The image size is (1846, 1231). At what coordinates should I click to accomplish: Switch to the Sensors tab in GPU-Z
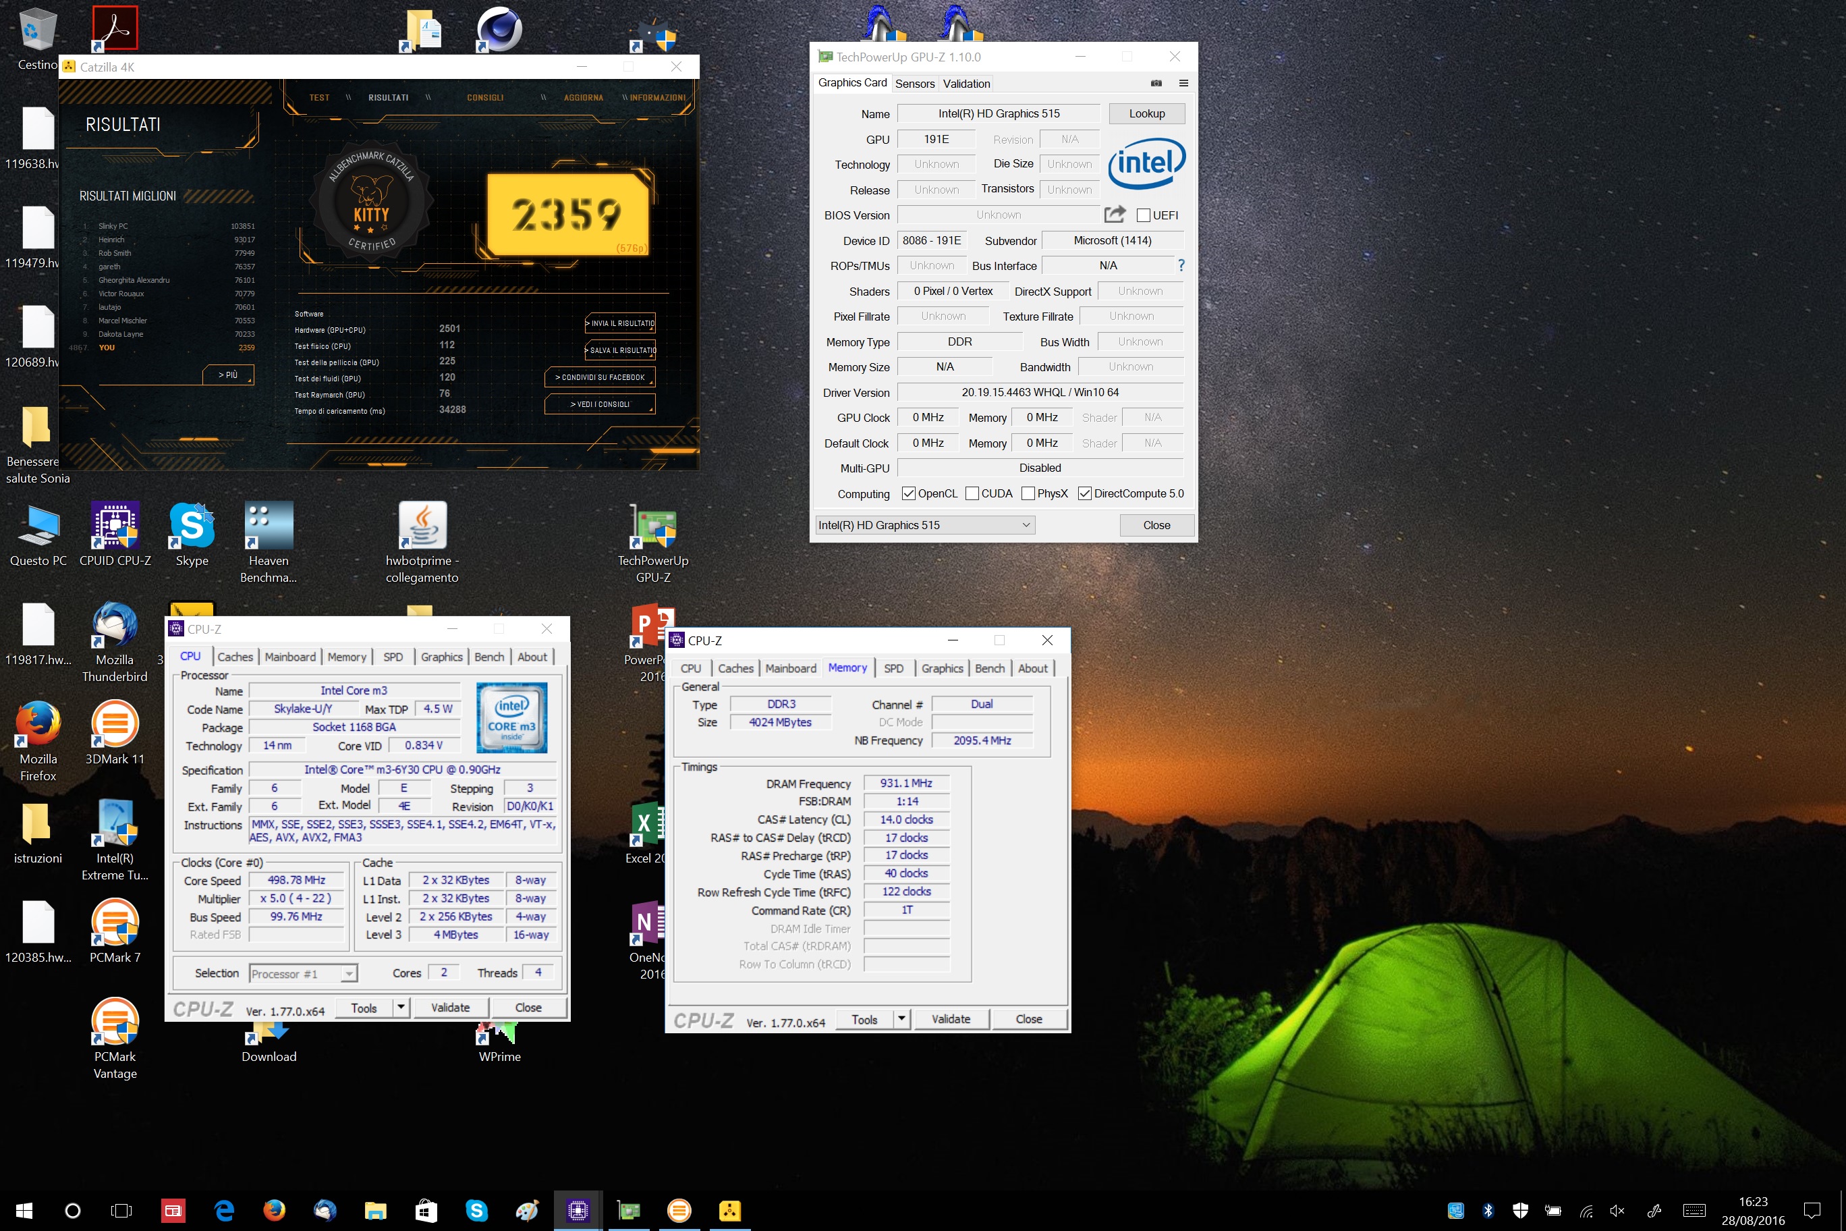coord(914,83)
